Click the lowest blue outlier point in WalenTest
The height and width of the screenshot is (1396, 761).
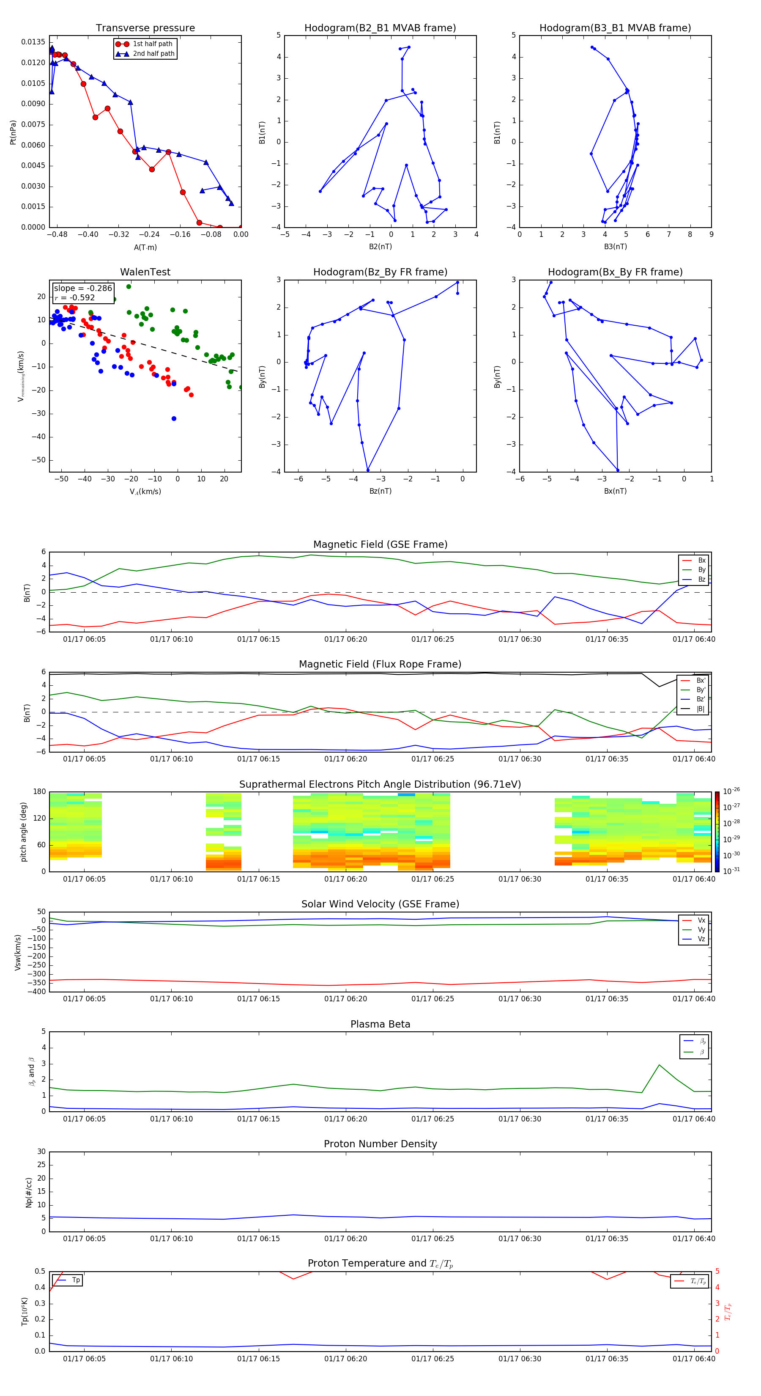pos(174,418)
